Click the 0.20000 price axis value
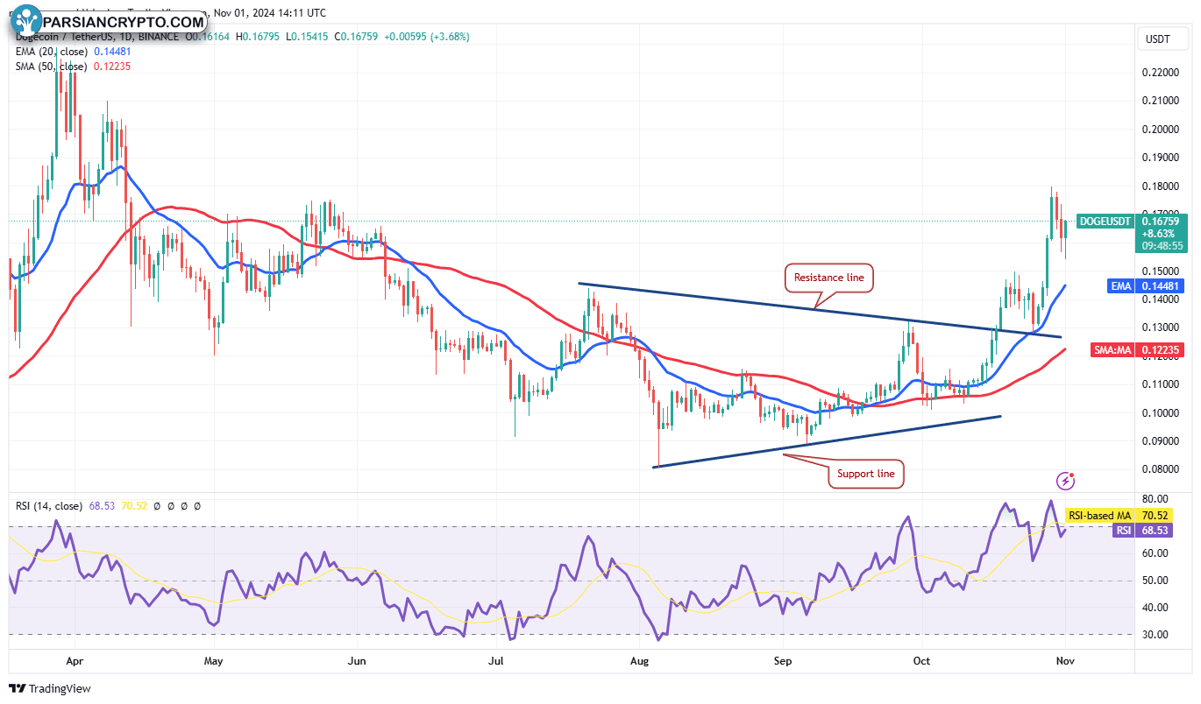1201x704 pixels. (1161, 130)
